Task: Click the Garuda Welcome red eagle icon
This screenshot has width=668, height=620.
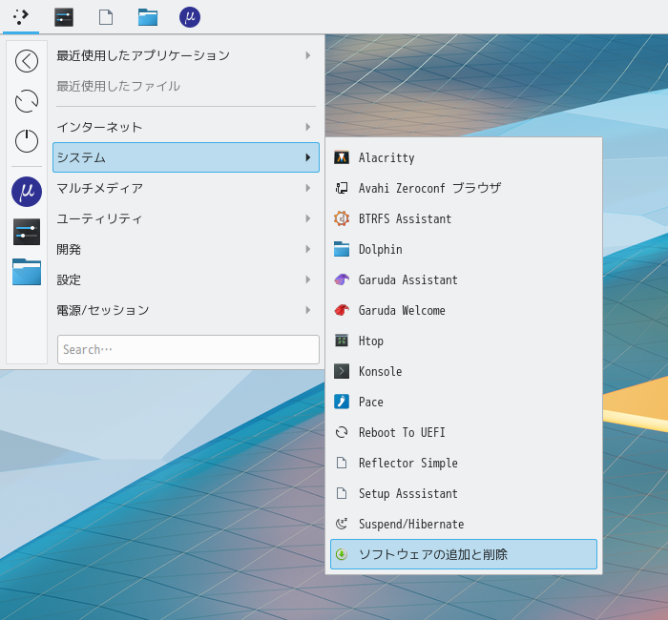Action: point(342,310)
